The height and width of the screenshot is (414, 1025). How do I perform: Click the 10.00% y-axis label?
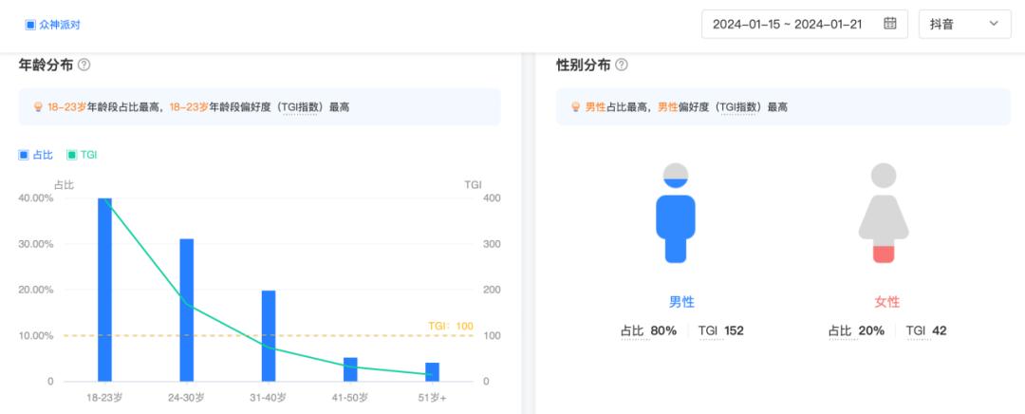pyautogui.click(x=37, y=335)
